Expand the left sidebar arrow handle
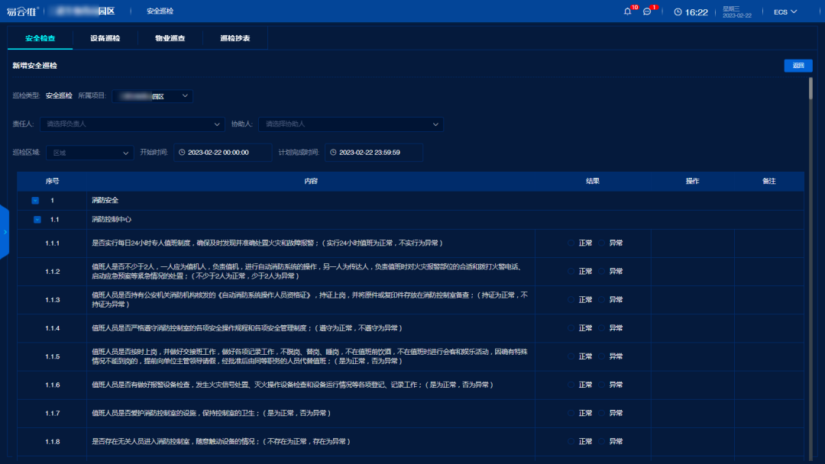This screenshot has width=825, height=464. (x=5, y=231)
